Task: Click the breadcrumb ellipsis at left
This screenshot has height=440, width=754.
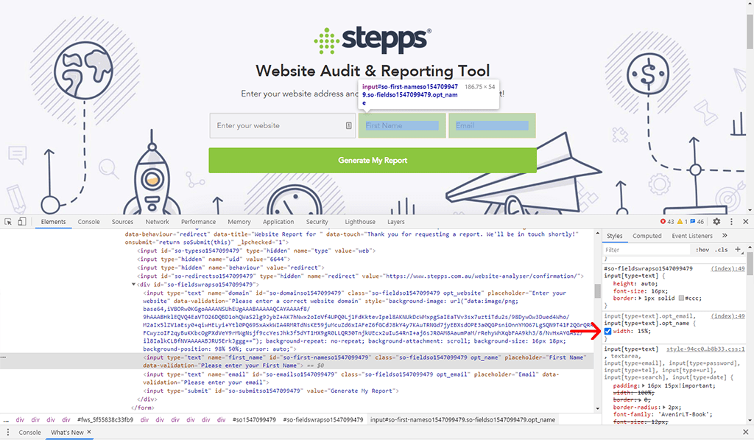Action: 6,420
